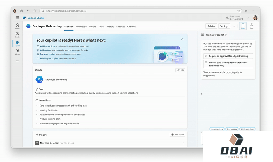Viewport: 273px width, 162px height.
Task: Click the Add actions link in the banner
Action: [x=45, y=50]
